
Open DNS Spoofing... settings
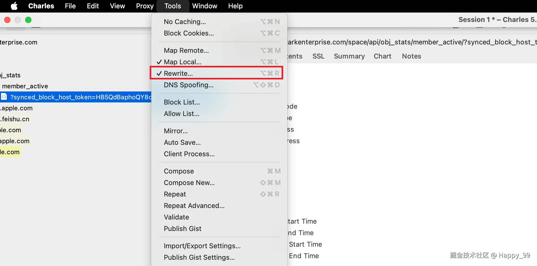click(x=219, y=85)
